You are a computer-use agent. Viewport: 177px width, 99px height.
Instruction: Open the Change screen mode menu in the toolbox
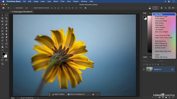coord(6,60)
